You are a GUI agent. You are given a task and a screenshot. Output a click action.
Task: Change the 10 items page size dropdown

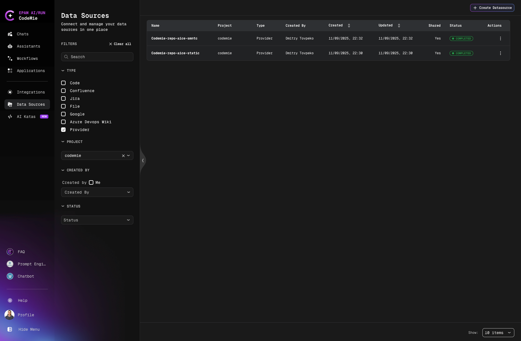(498, 333)
